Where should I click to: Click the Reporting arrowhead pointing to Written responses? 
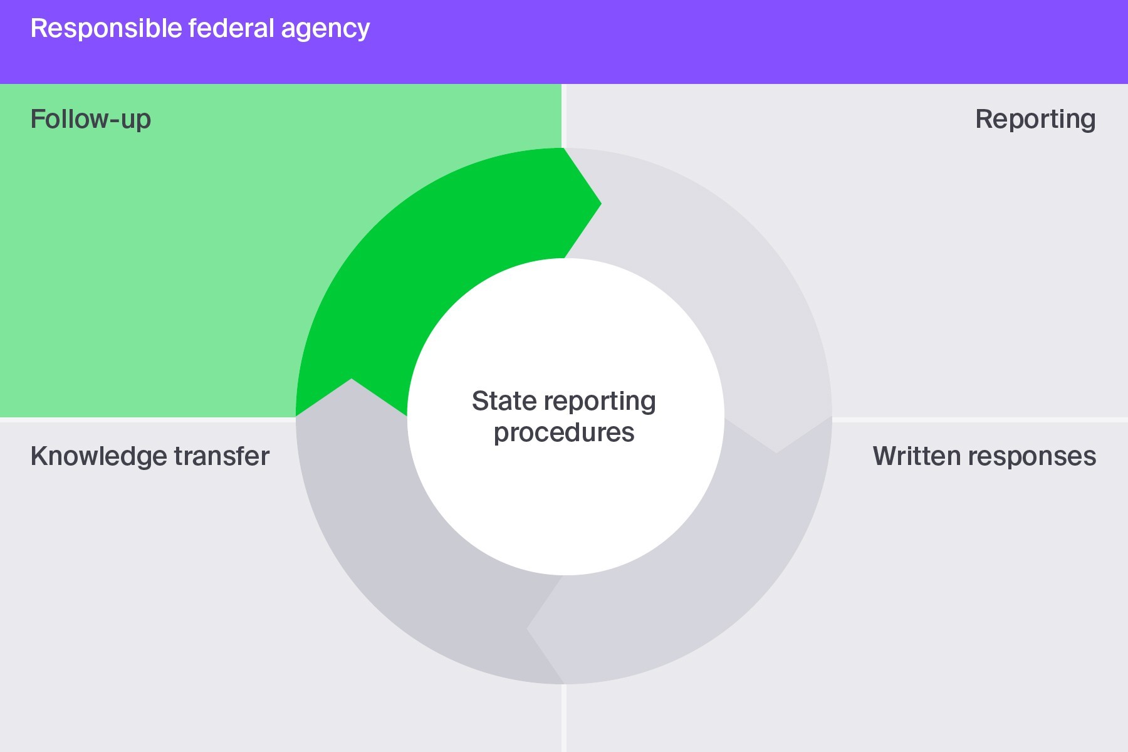[x=777, y=439]
